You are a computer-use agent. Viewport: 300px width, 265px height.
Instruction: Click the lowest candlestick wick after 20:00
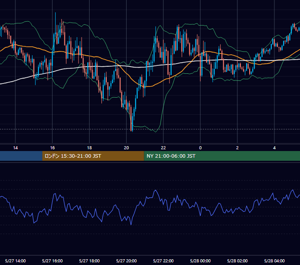[x=132, y=122]
